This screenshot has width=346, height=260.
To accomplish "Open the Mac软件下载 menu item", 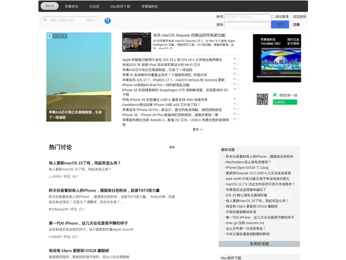I will pyautogui.click(x=120, y=6).
